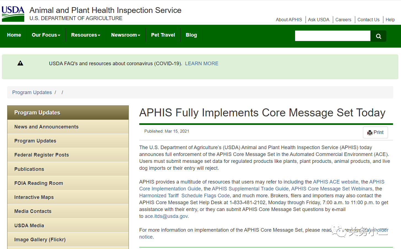Open FOIA Reading Room in sidebar
Viewport: 401px width, 249px height.
click(x=68, y=183)
